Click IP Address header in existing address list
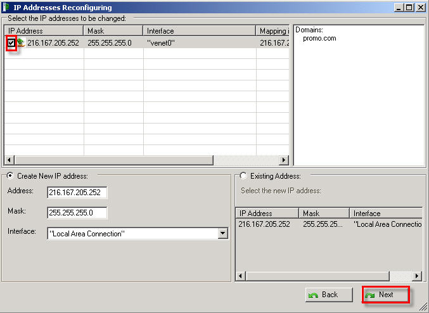Screen dimensions: 429x313 267,213
